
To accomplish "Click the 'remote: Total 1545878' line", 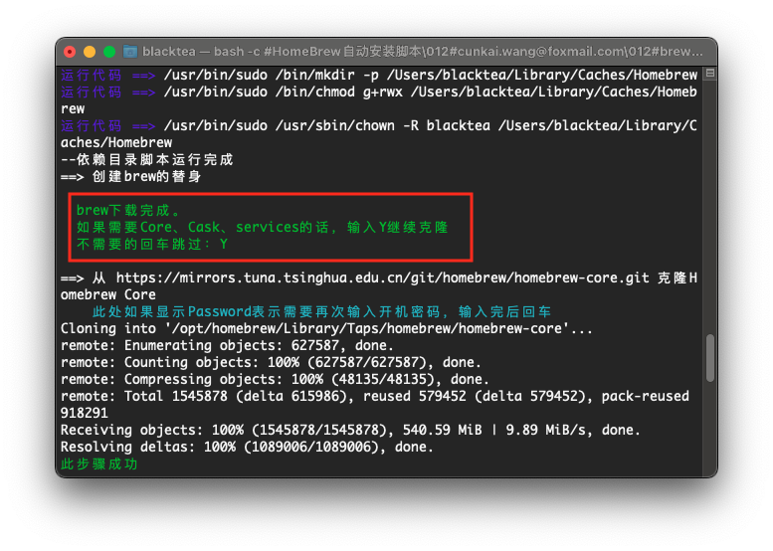I will (x=375, y=396).
